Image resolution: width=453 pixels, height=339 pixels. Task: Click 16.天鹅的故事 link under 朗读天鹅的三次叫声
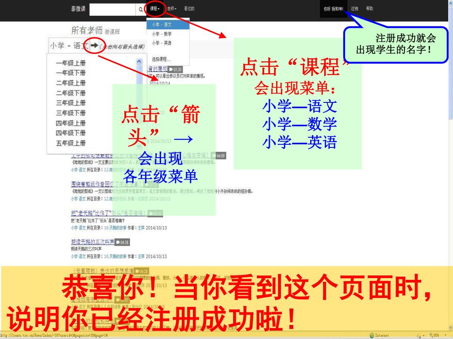pos(115,256)
